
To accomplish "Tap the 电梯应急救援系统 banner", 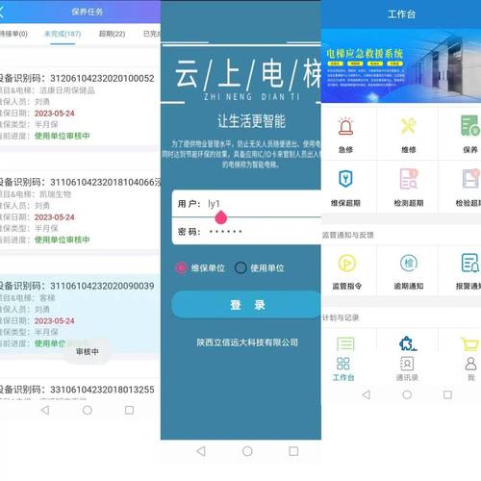I will pos(401,65).
